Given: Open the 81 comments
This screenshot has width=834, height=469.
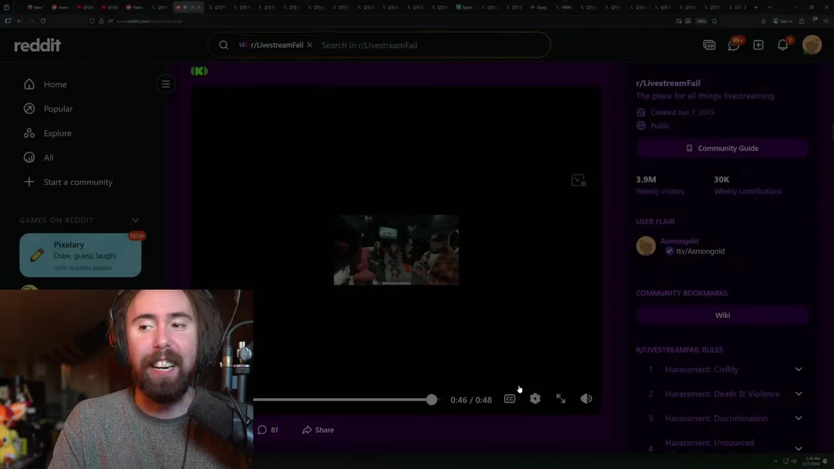Looking at the screenshot, I should pyautogui.click(x=268, y=430).
